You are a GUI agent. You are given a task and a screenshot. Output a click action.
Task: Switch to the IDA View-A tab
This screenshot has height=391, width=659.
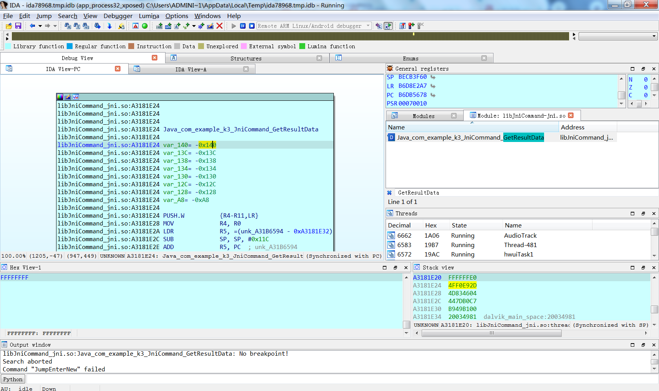pyautogui.click(x=191, y=69)
